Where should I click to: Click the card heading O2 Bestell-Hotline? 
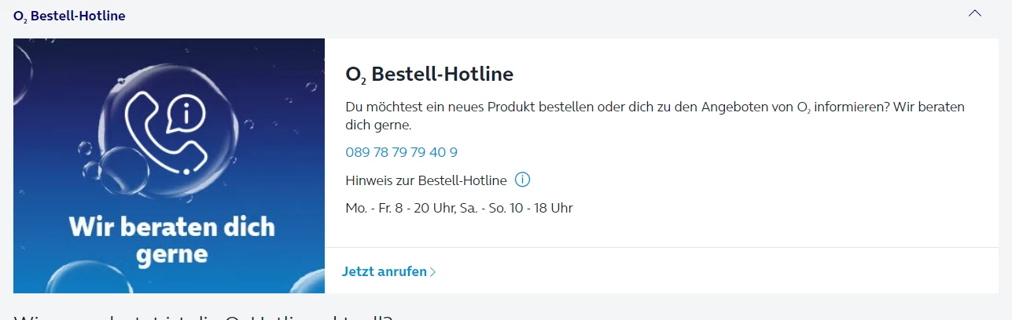(429, 75)
